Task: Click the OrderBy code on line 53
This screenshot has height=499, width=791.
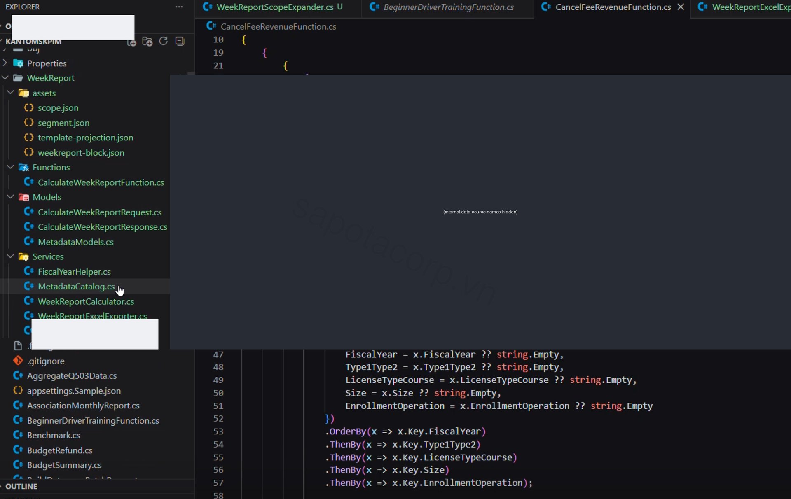Action: coord(405,431)
